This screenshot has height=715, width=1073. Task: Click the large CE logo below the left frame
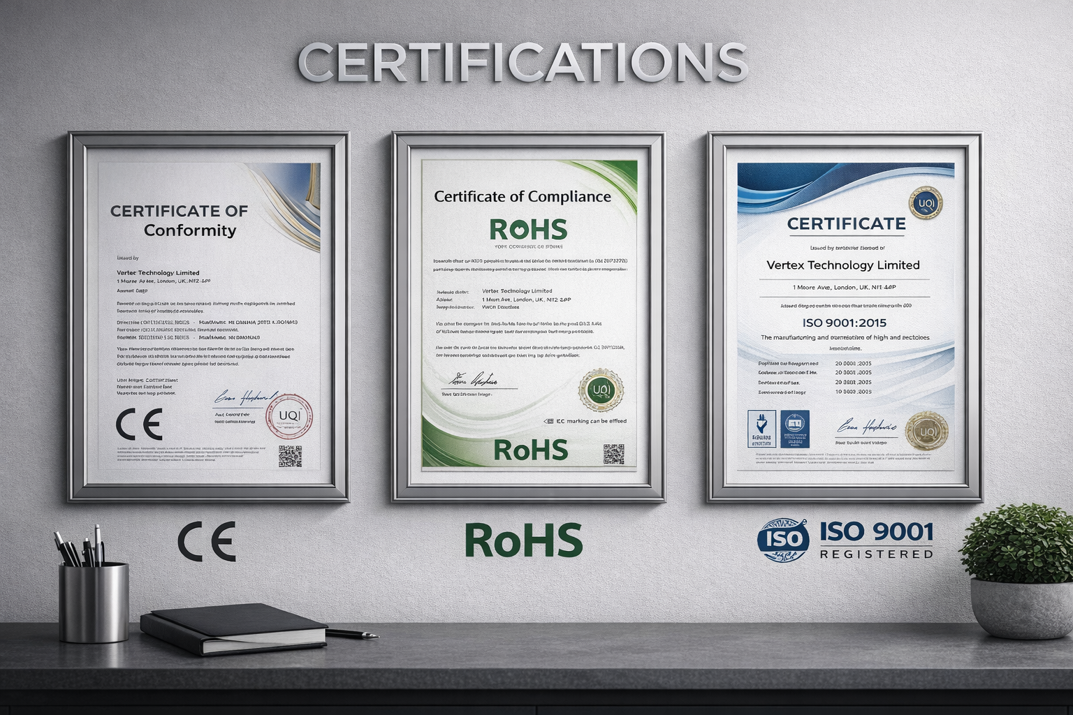tap(207, 541)
